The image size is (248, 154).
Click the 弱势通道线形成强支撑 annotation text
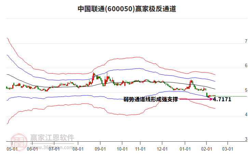click(x=151, y=99)
